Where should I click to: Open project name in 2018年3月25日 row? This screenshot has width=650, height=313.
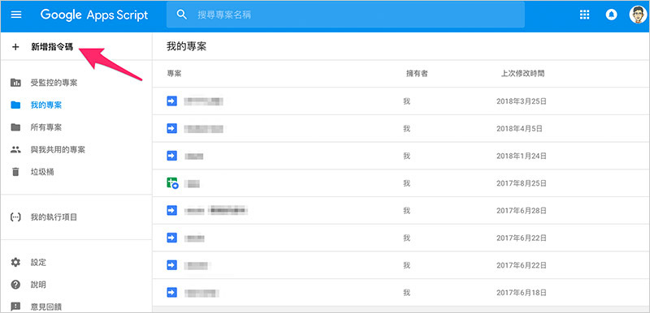pos(204,101)
